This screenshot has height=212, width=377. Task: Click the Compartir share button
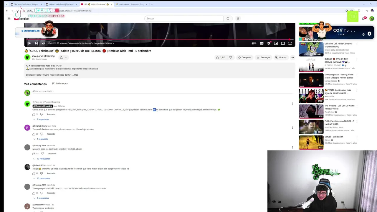click(x=244, y=57)
